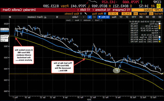This screenshot has height=101, width=164.
Task: Select the 6M range tab
Action: point(141,17)
